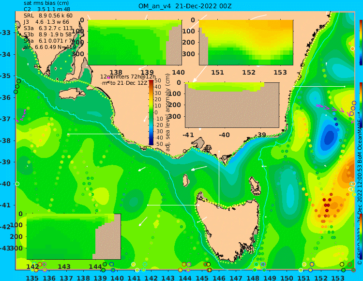This screenshot has height=281, width=363.
Task: Click the 'to 21 Dec 12Z' legend text
Action: point(129,83)
